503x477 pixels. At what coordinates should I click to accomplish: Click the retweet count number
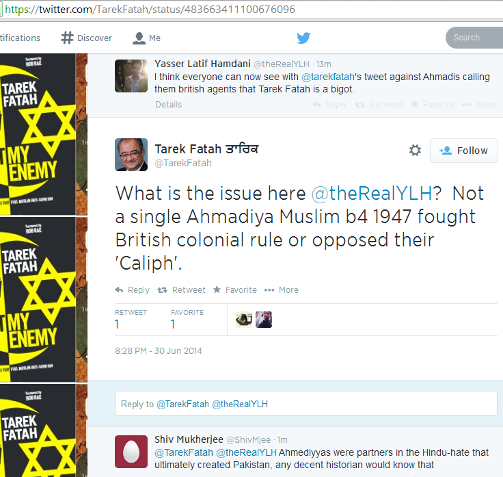coord(117,324)
